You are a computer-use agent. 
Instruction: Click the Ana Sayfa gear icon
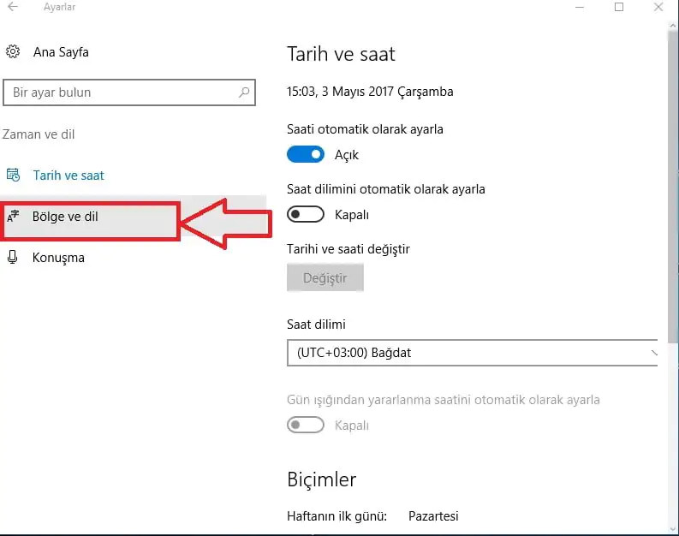pos(13,52)
